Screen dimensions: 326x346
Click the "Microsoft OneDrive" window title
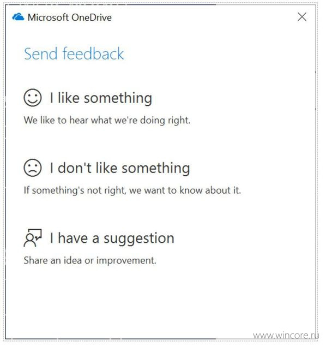(x=70, y=17)
